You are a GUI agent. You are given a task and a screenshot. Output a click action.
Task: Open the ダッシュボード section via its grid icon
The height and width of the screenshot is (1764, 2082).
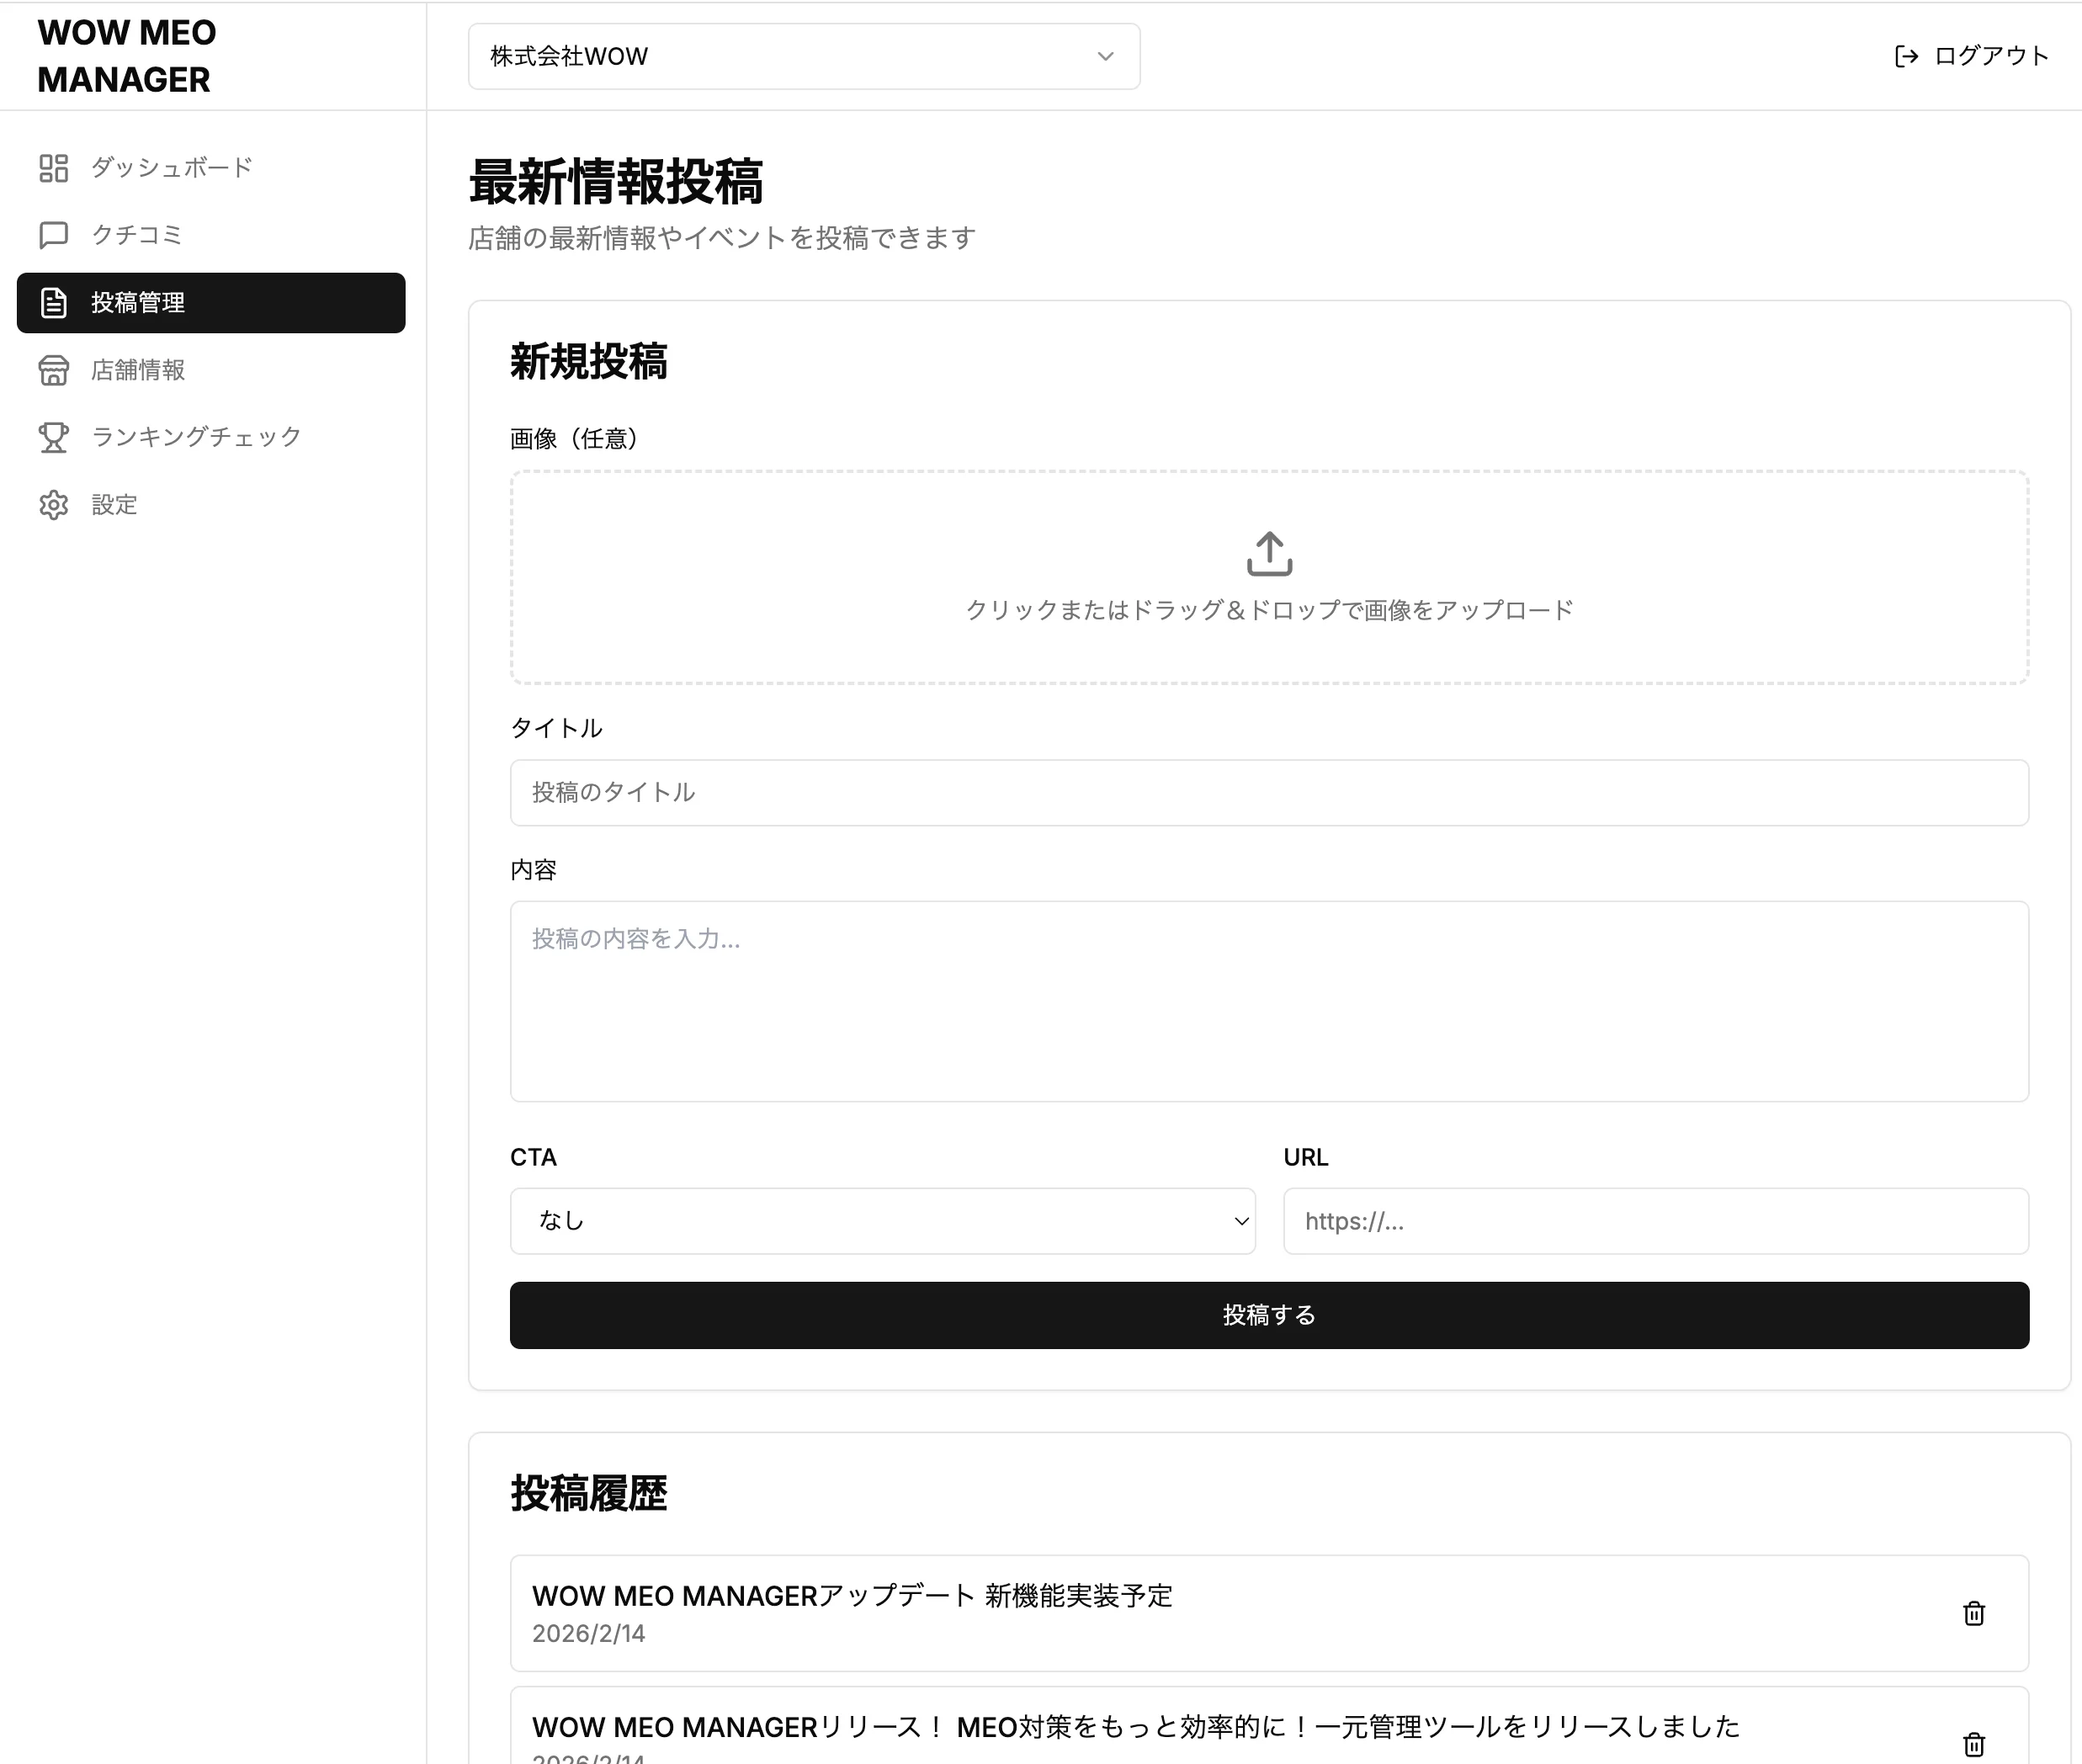(x=54, y=168)
